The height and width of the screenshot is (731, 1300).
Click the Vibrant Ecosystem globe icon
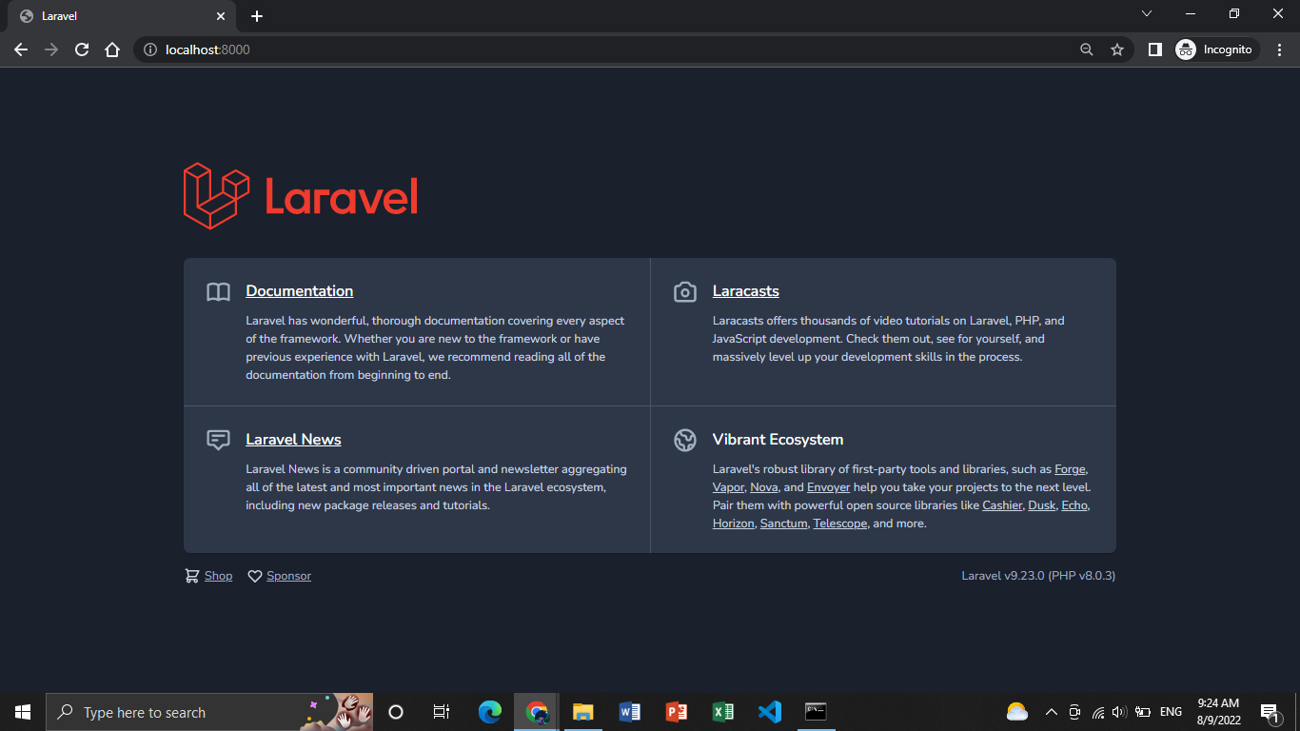coord(685,440)
